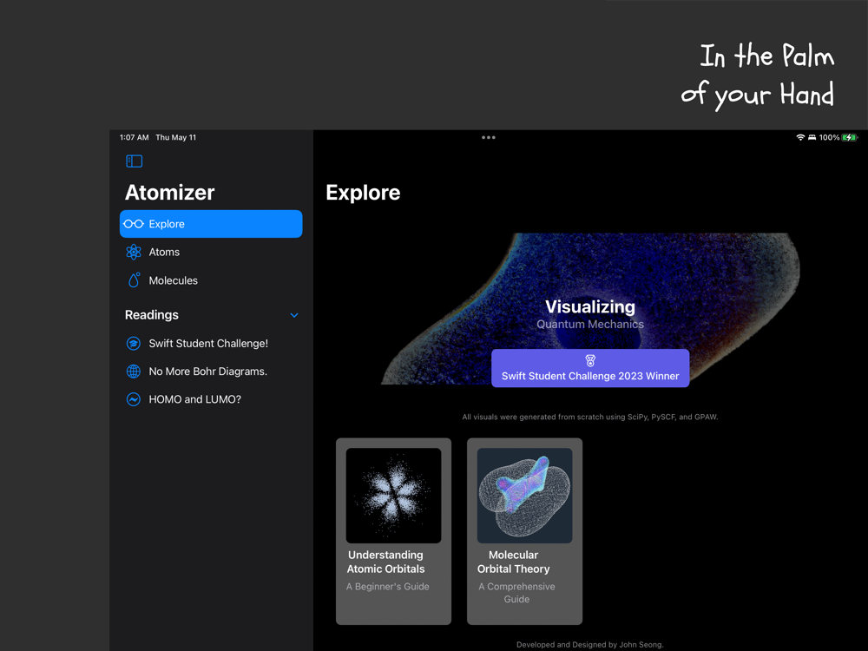
Task: Open No More Bohr Diagrams. reading
Action: point(211,372)
